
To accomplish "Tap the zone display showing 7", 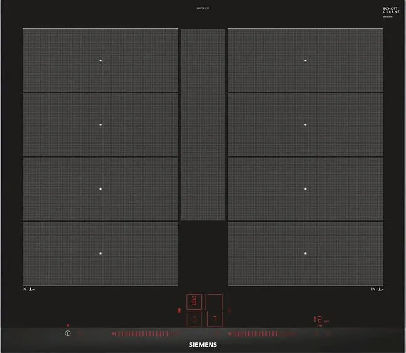I will (x=214, y=320).
